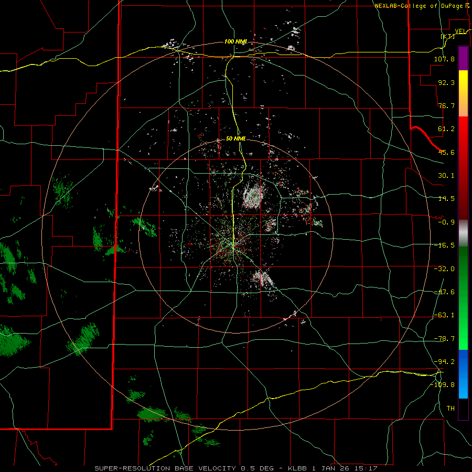Click the Super-Resolution Base Velocity caption line
This screenshot has height=472, width=472.
[236, 468]
